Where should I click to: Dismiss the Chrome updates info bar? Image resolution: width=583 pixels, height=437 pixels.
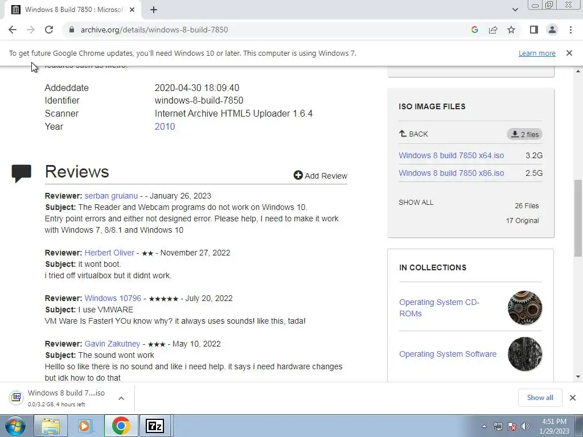569,53
